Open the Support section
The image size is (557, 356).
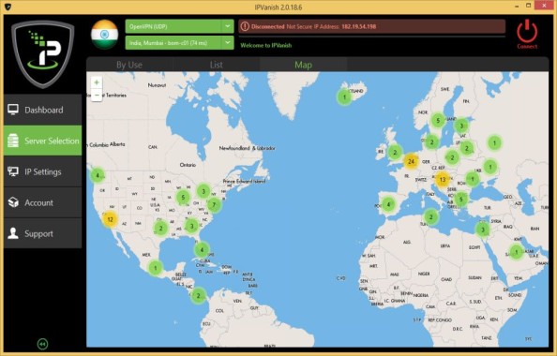click(x=42, y=233)
